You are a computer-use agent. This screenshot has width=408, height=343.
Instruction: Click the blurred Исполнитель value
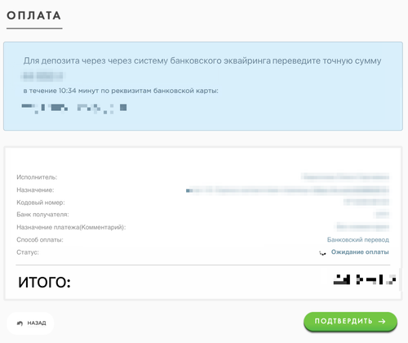345,177
